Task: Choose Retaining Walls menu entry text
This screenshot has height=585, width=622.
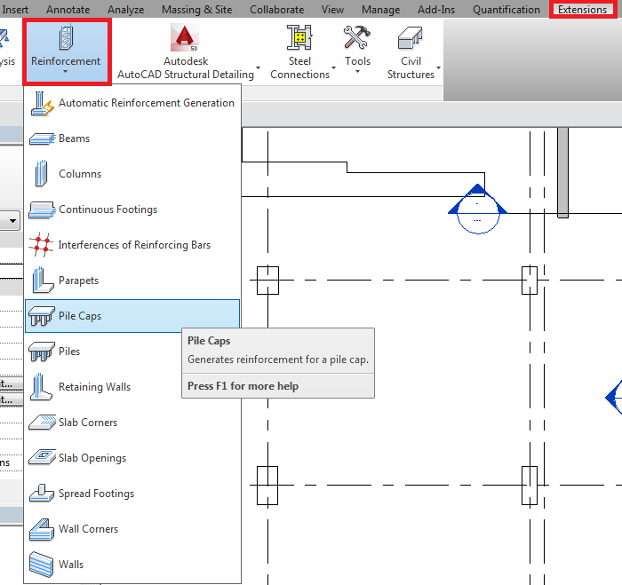Action: click(x=94, y=387)
